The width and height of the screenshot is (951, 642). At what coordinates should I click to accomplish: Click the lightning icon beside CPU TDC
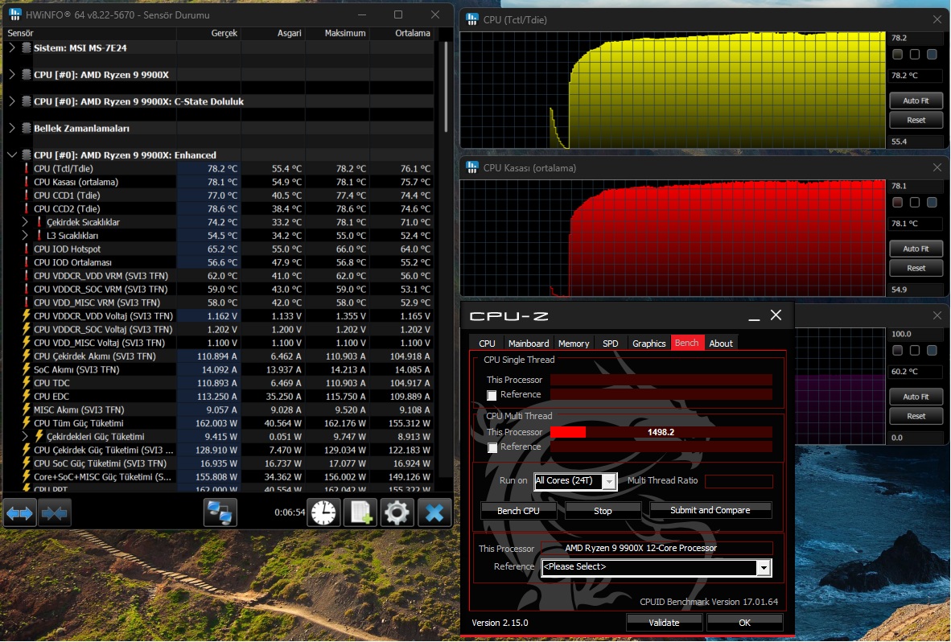pyautogui.click(x=26, y=382)
